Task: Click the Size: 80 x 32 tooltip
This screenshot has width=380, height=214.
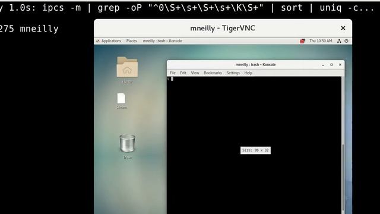Action: [255, 150]
